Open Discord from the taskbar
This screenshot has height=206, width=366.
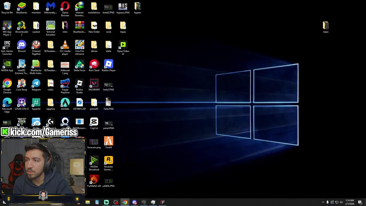[x=134, y=202]
